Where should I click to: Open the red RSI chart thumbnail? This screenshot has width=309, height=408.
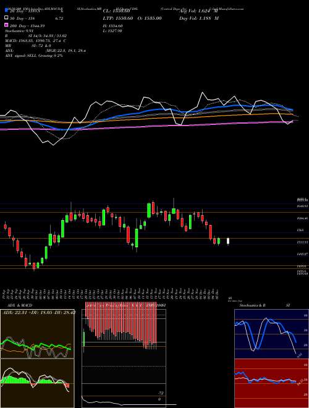click(271, 383)
